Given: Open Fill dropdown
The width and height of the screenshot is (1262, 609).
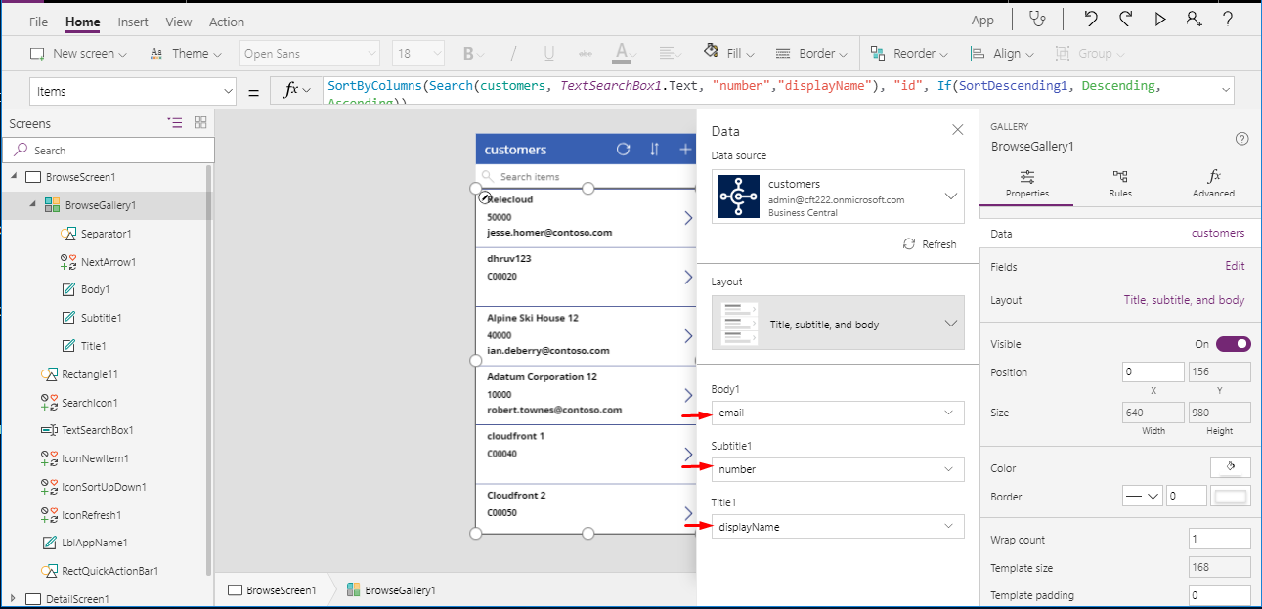Looking at the screenshot, I should point(730,54).
